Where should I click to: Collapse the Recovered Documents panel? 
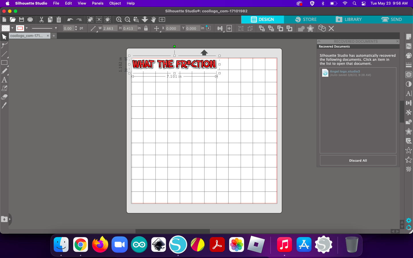[x=319, y=41]
